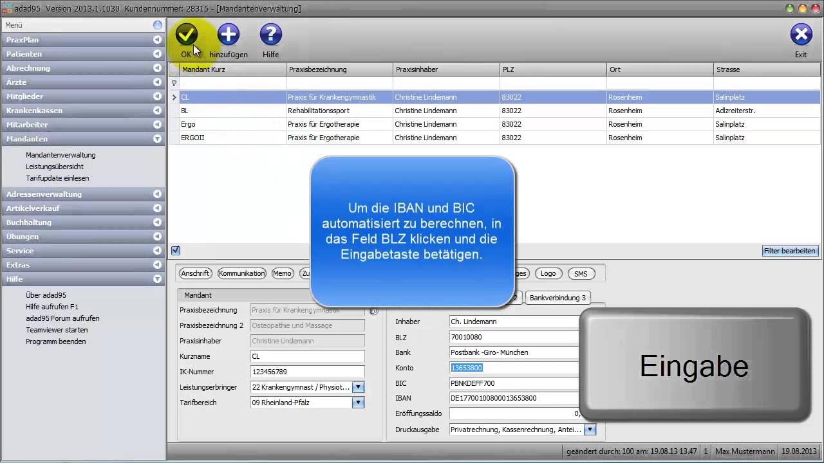Image resolution: width=824 pixels, height=463 pixels.
Task: Toggle the filter checkbox below the grid
Action: (x=176, y=251)
